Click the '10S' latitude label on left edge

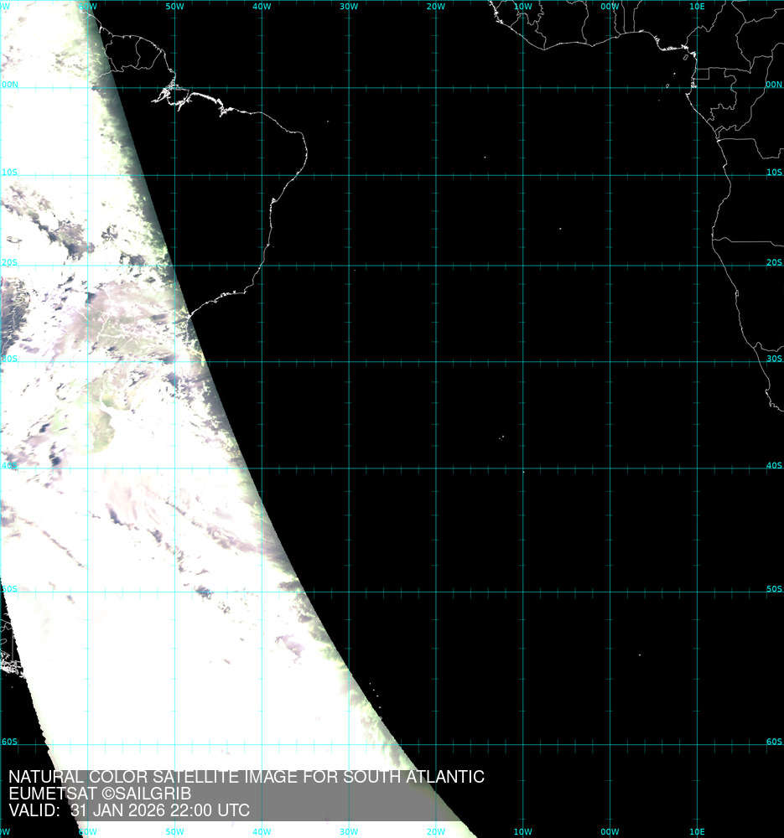tap(9, 173)
